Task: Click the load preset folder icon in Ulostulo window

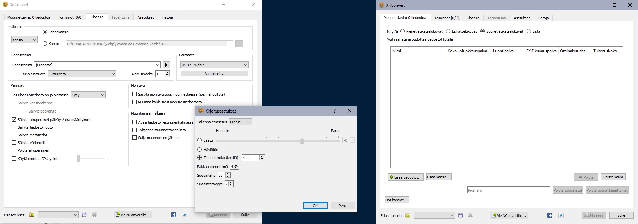Action: pos(32,215)
